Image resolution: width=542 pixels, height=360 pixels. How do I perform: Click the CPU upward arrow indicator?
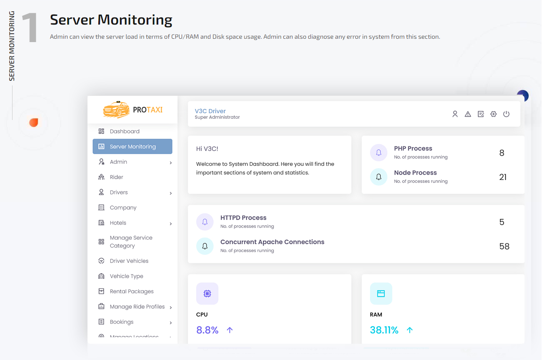(230, 330)
